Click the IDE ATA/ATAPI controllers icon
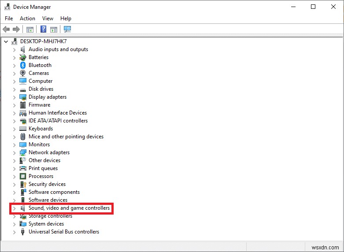 23,121
